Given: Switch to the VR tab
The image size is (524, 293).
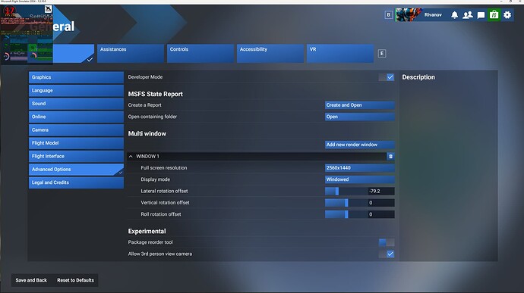Looking at the screenshot, I should coord(340,53).
